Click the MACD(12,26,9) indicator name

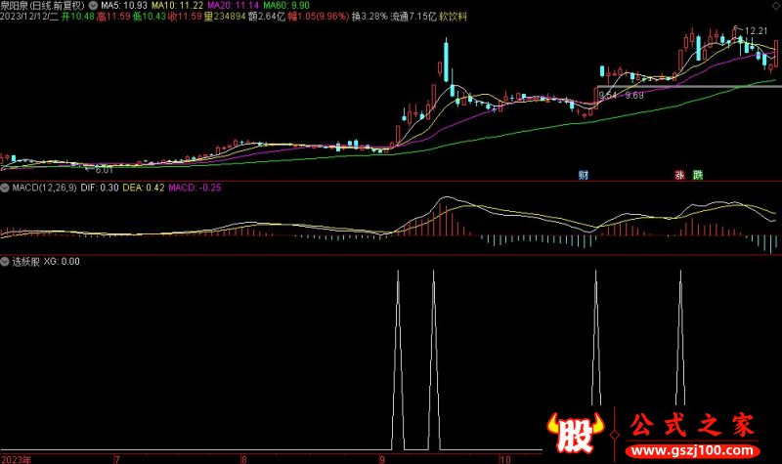44,188
